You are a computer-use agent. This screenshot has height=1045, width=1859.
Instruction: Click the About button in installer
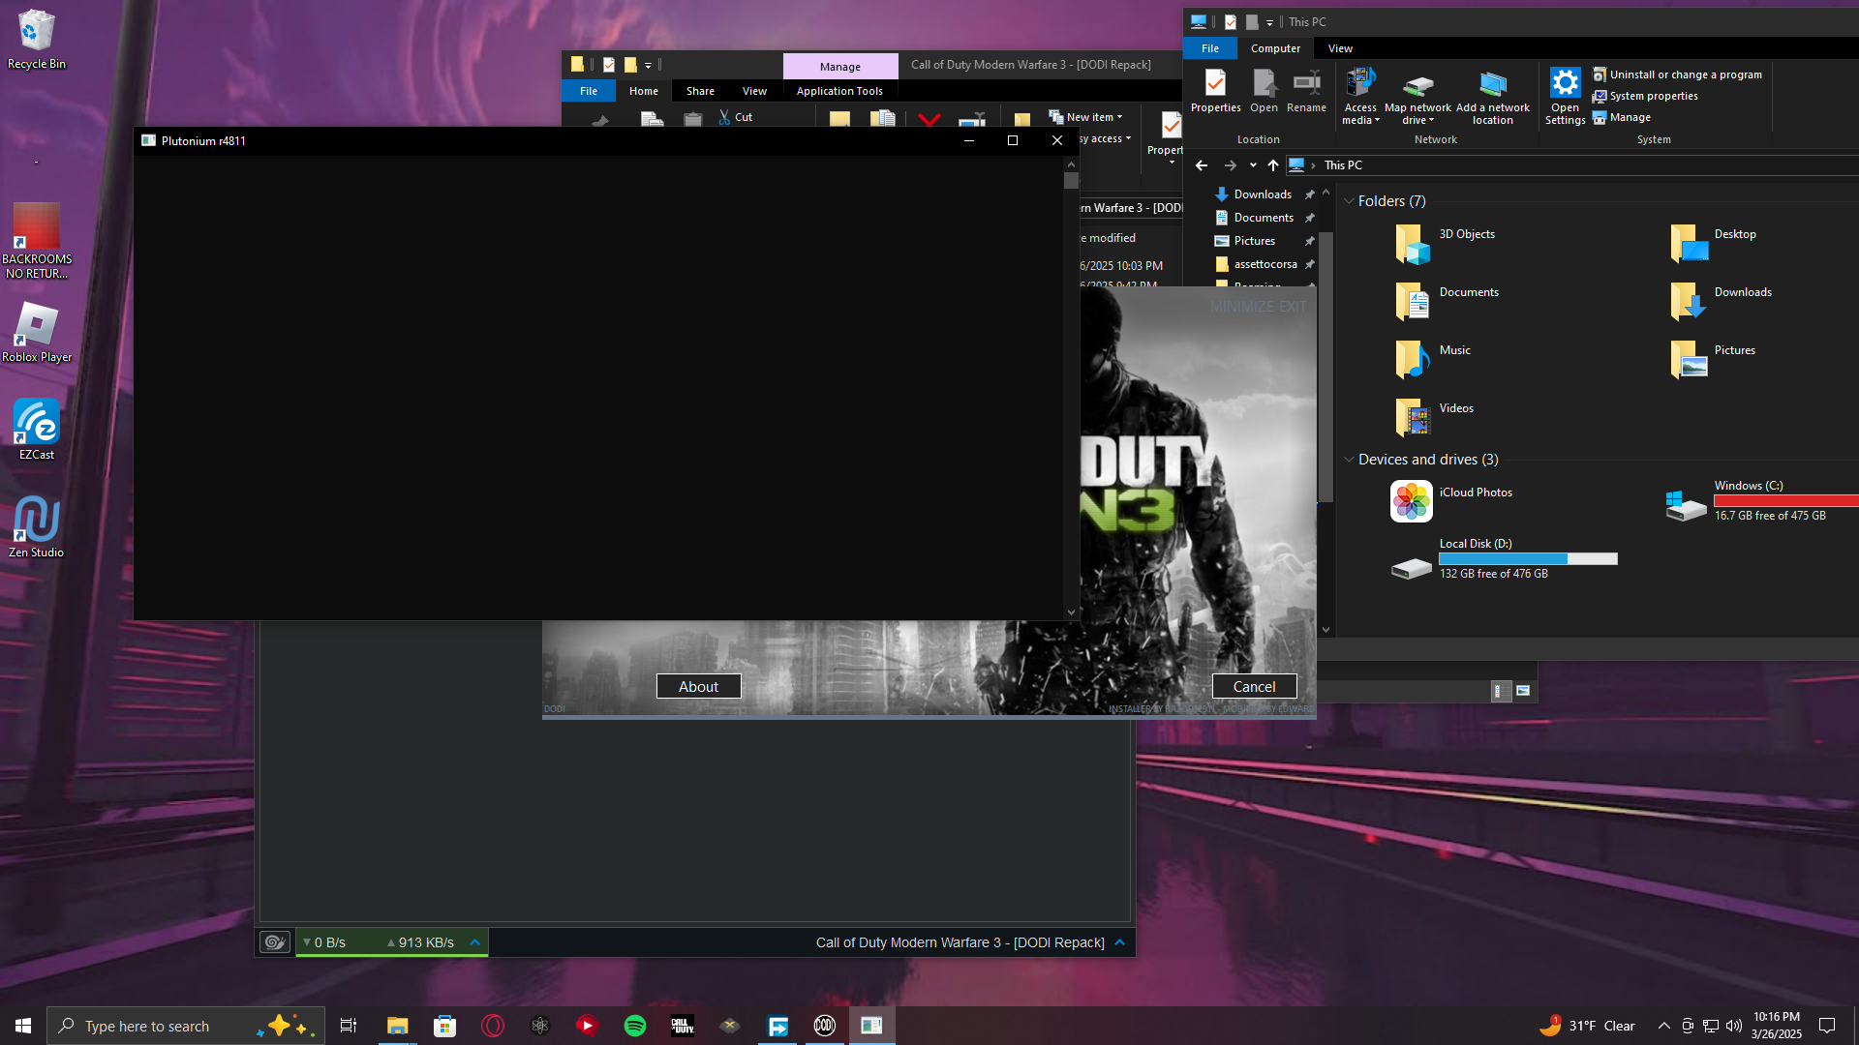point(698,687)
